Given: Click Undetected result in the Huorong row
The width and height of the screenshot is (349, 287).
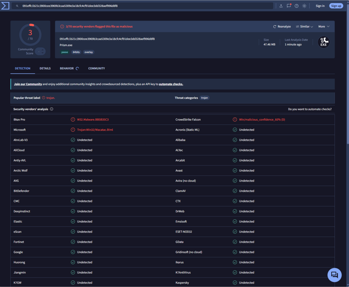Looking at the screenshot, I should point(84,262).
